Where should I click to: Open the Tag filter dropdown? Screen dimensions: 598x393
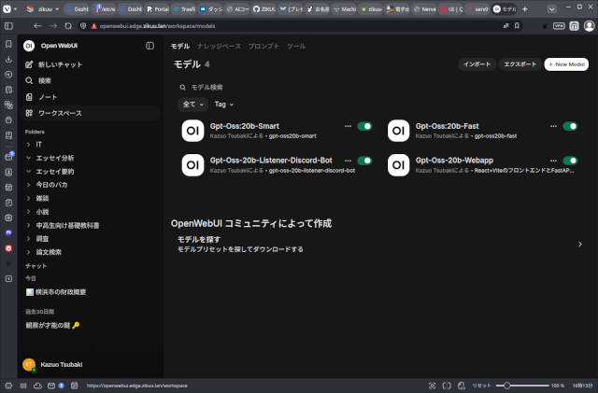tap(223, 105)
